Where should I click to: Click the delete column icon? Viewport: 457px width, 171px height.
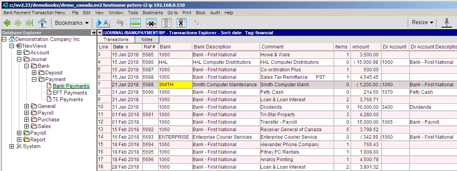pyautogui.click(x=182, y=23)
